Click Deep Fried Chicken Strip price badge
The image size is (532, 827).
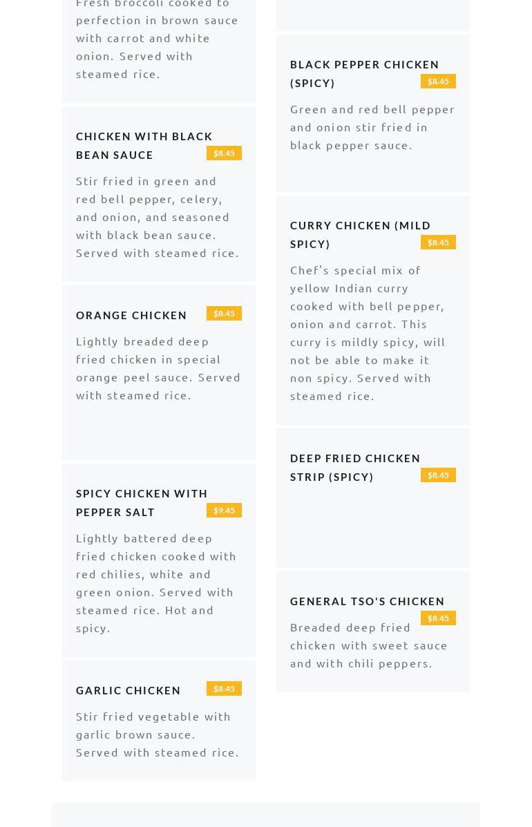point(438,475)
